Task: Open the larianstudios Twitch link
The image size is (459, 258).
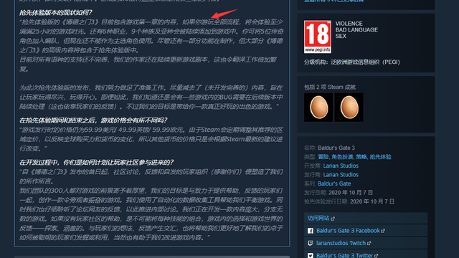Action: click(341, 243)
